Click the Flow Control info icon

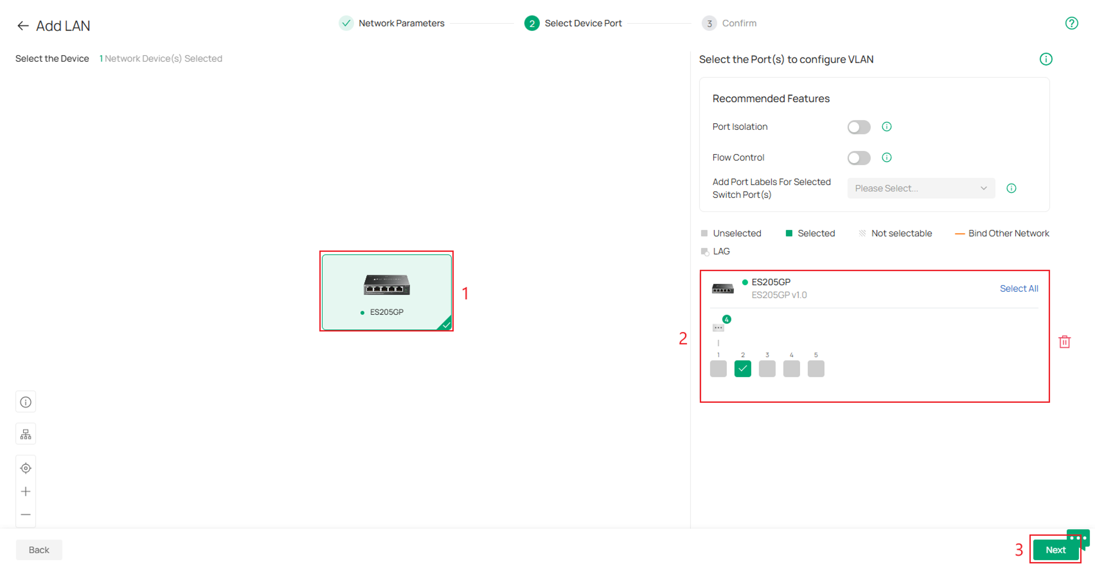(x=886, y=157)
